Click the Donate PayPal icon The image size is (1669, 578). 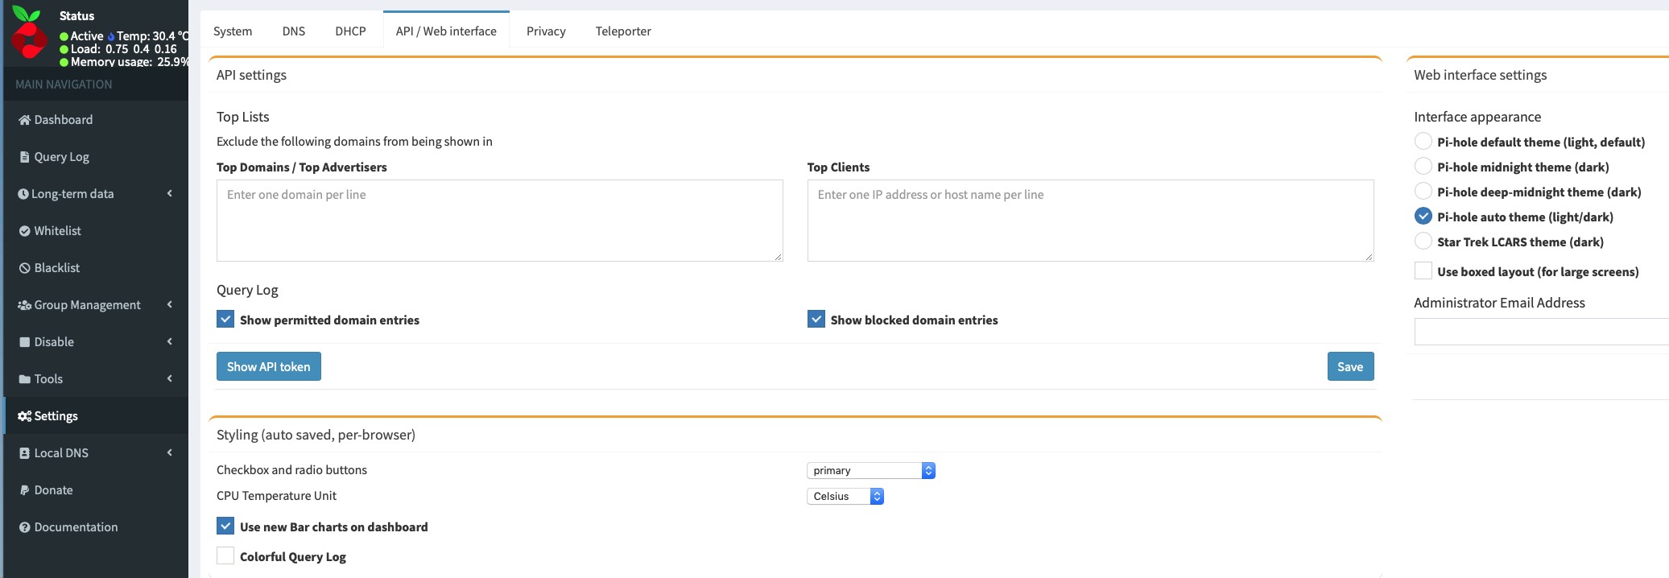point(24,490)
